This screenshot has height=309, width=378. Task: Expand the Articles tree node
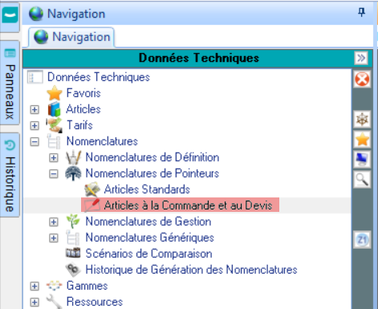point(35,110)
